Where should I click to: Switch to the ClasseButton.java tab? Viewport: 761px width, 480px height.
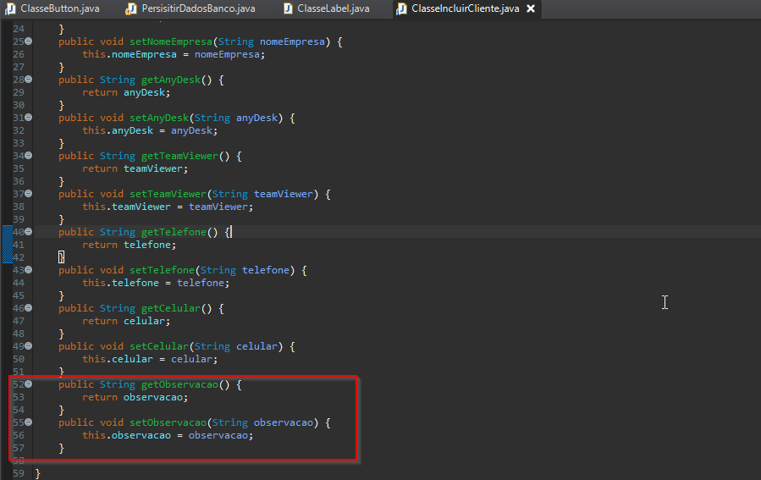[x=59, y=8]
